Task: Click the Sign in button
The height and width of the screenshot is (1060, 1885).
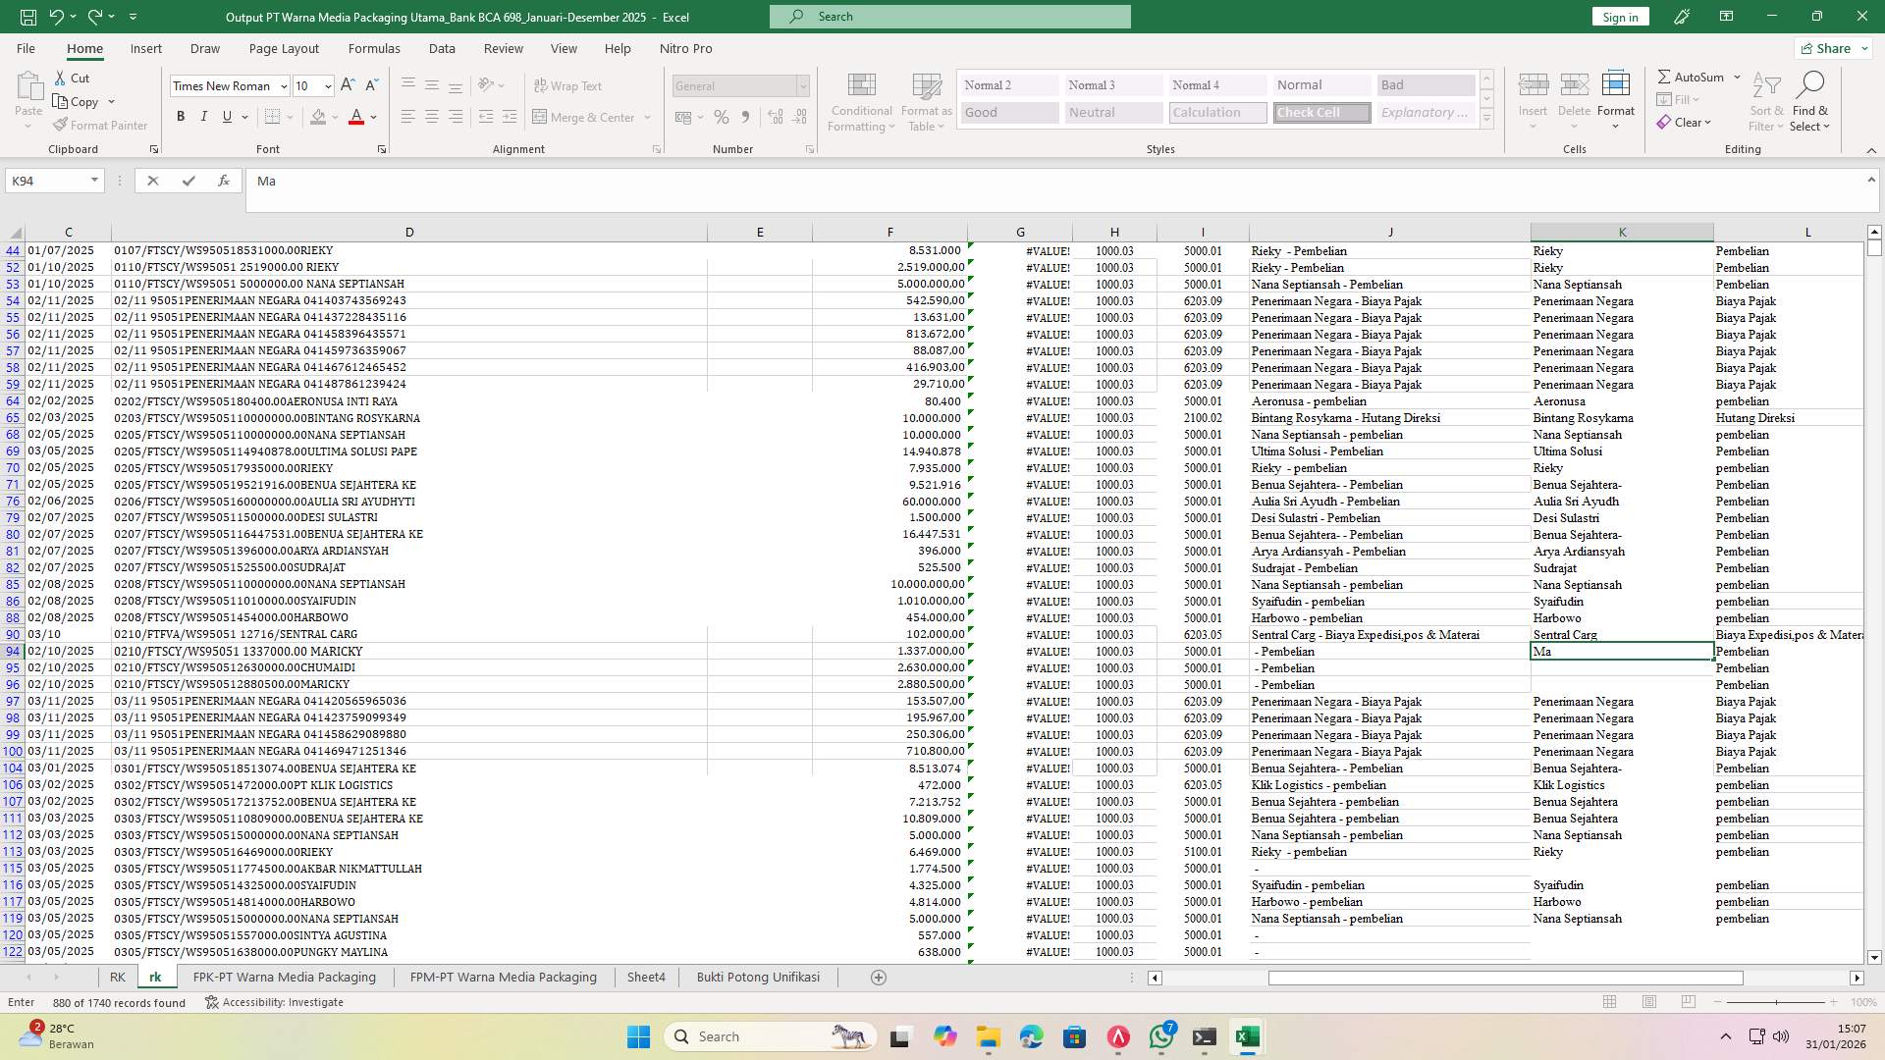Action: pos(1619,17)
